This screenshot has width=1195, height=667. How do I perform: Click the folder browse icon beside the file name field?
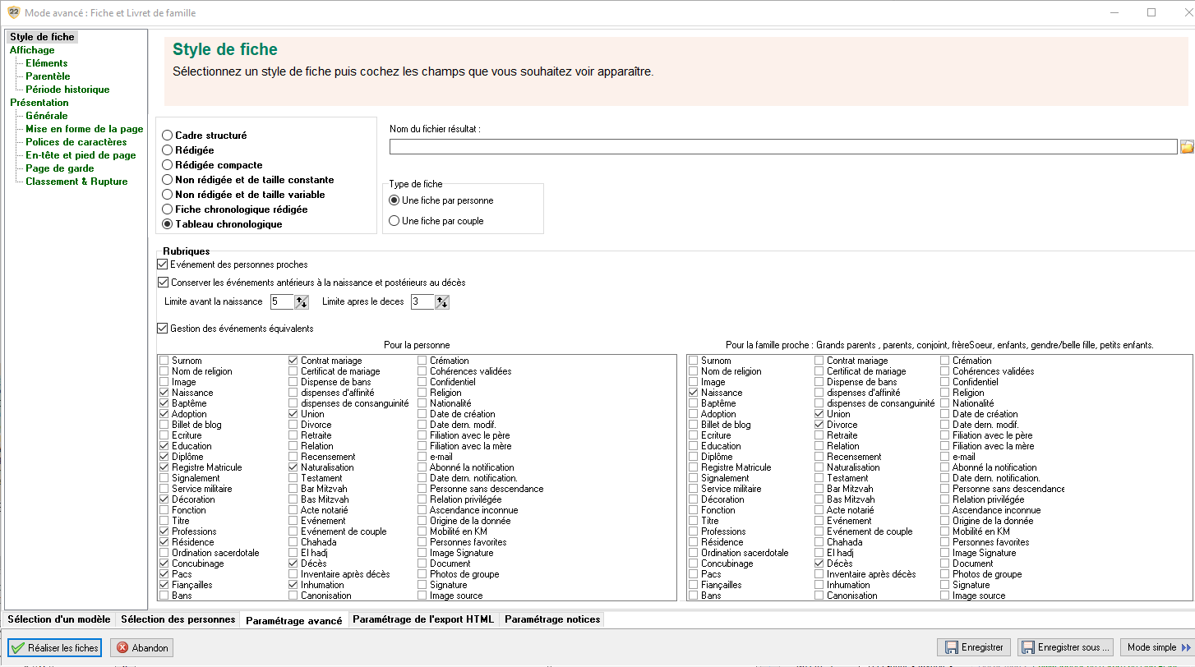coord(1187,147)
